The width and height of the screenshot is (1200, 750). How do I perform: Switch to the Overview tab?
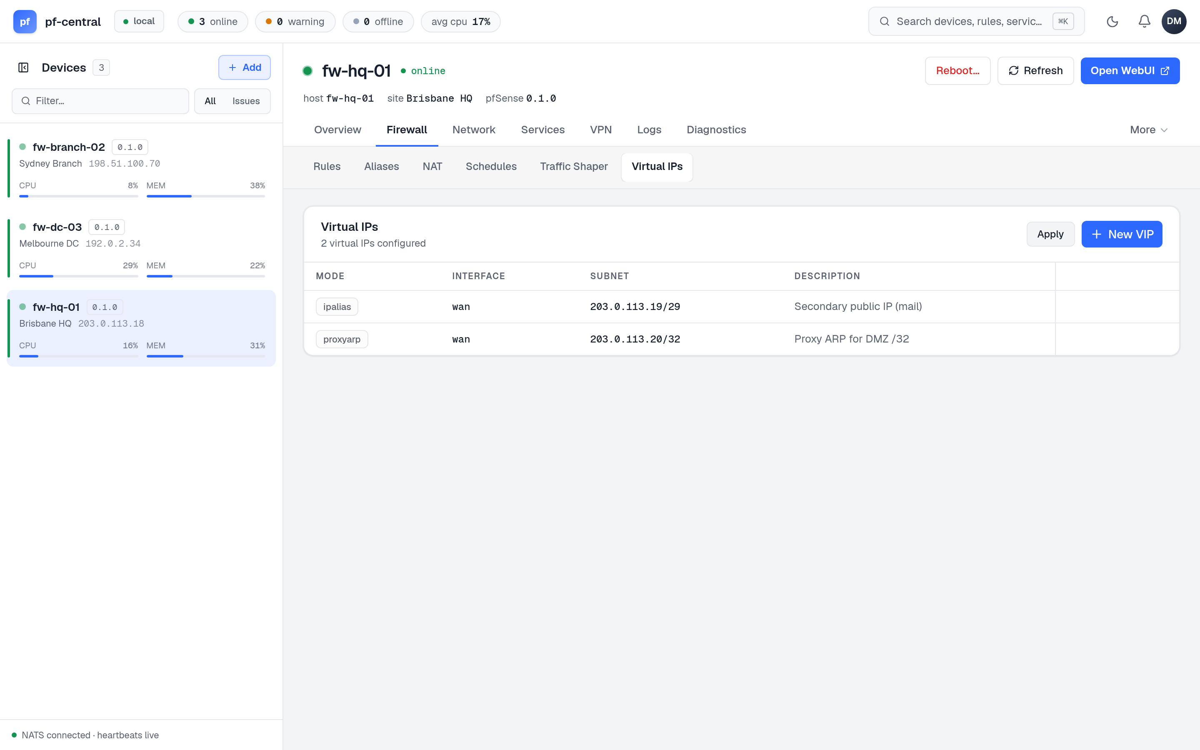tap(337, 130)
